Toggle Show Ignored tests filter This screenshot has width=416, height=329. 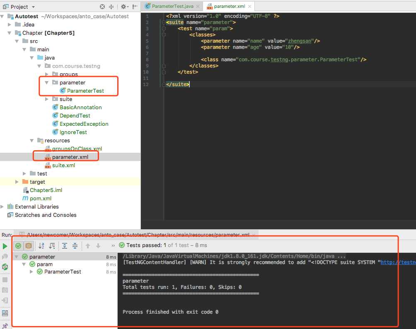click(x=29, y=246)
